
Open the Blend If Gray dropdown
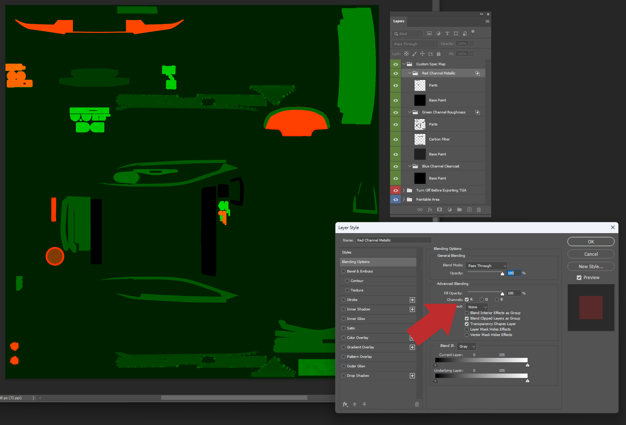point(467,347)
